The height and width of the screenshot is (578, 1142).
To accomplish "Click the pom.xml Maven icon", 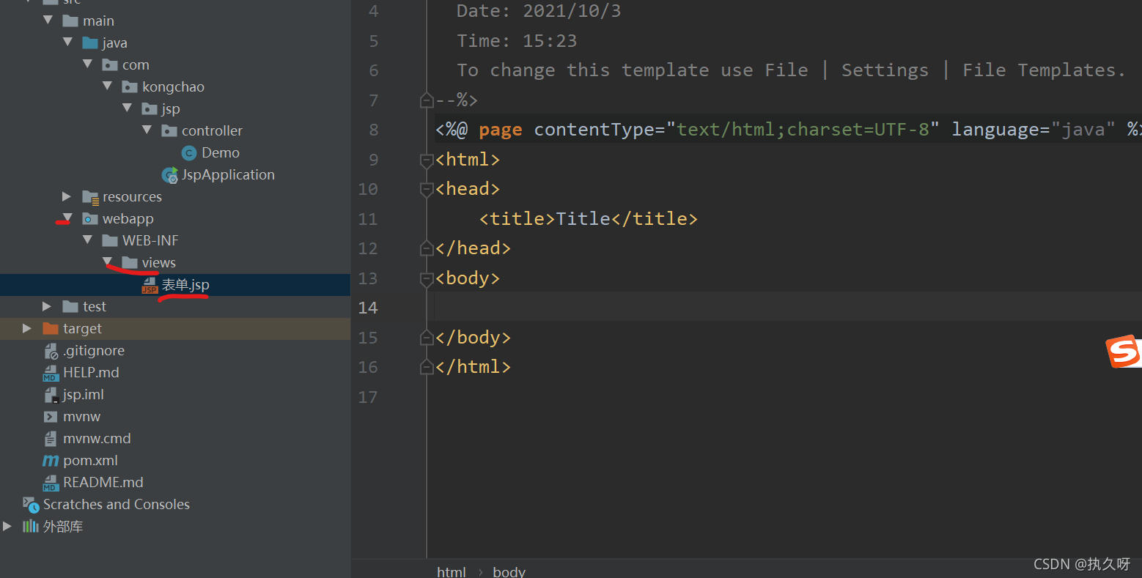I will click(51, 461).
